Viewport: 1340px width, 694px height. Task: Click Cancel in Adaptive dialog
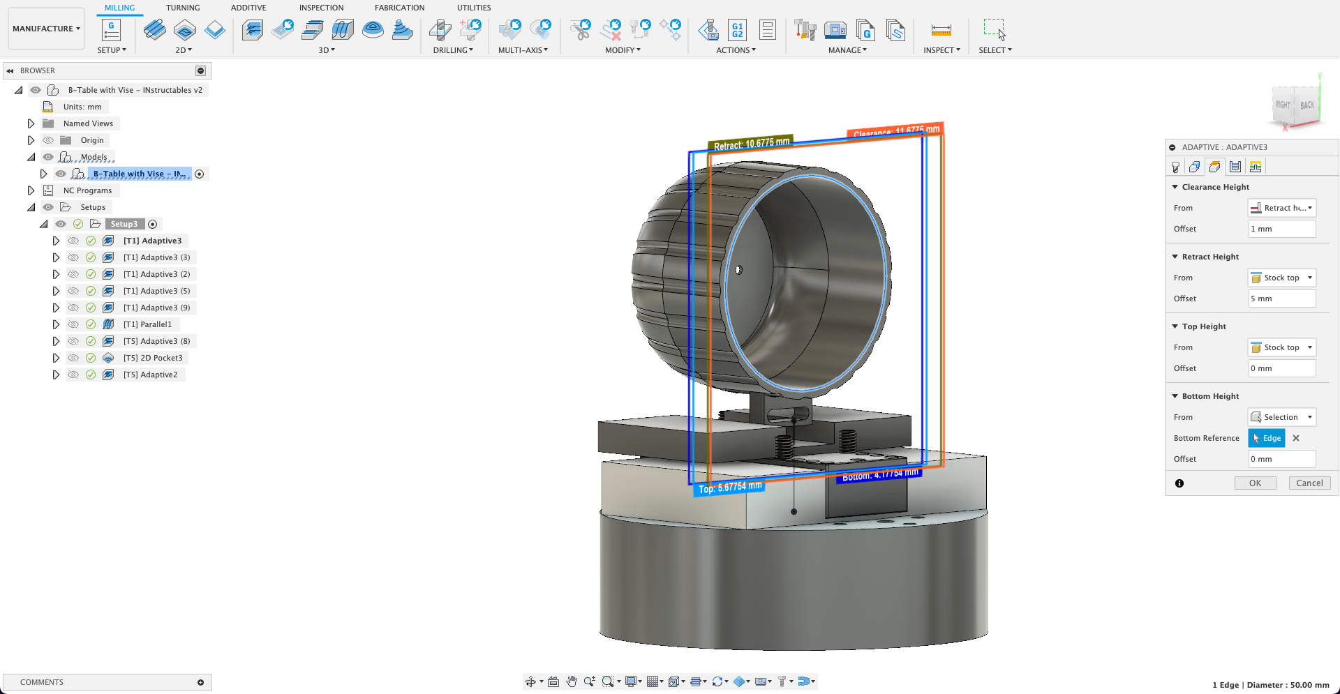[1309, 483]
